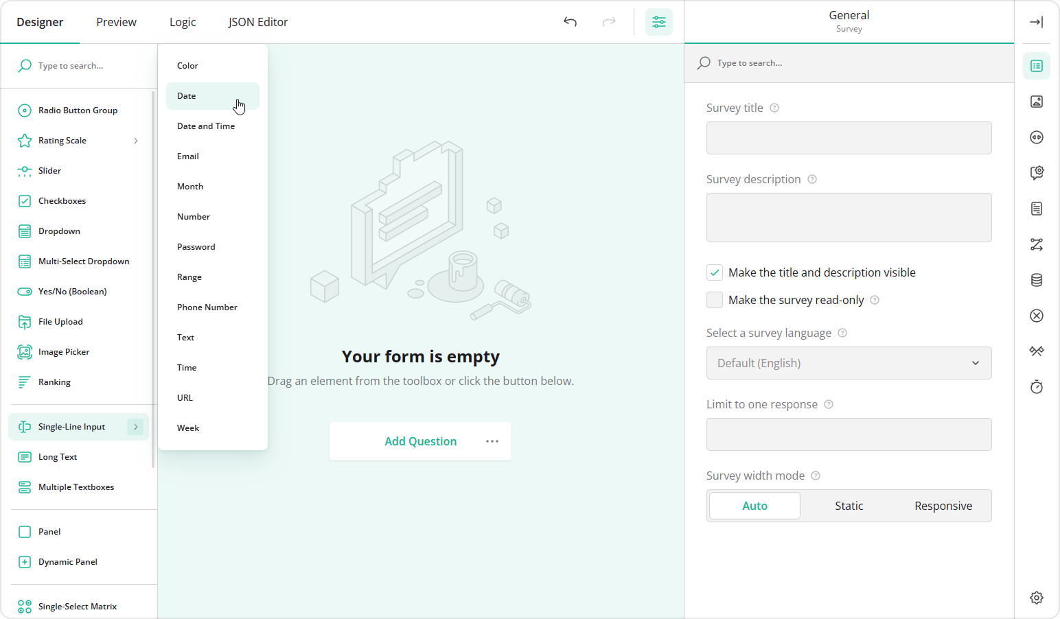Click the Undo arrow in the toolbar
This screenshot has height=619, width=1060.
570,21
